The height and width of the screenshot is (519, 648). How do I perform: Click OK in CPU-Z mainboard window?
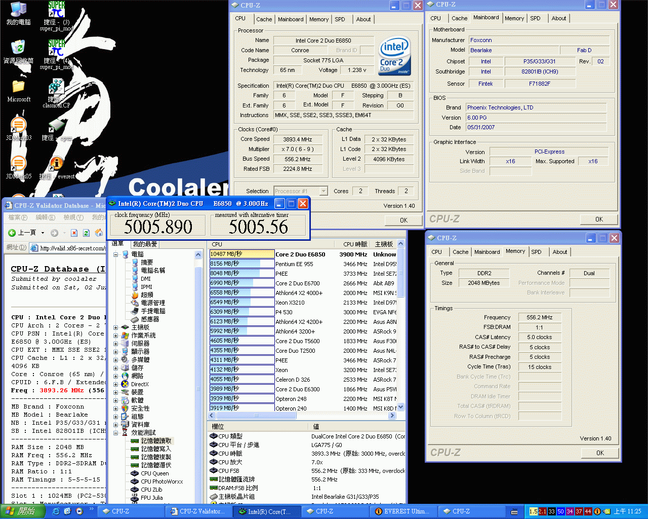[x=599, y=219]
